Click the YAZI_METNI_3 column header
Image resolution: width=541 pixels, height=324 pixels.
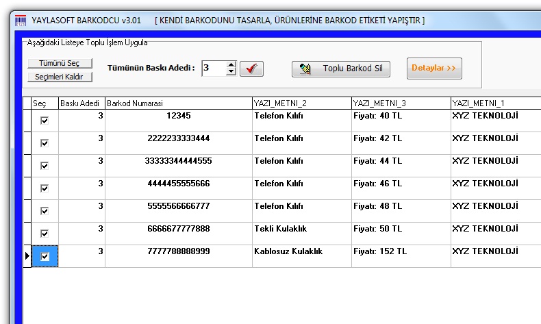[x=401, y=103]
